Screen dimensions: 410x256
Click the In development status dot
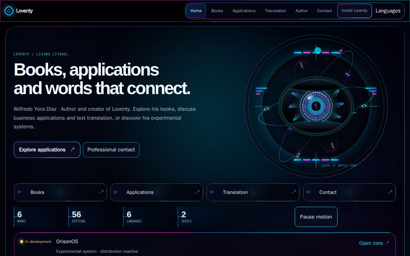21,242
